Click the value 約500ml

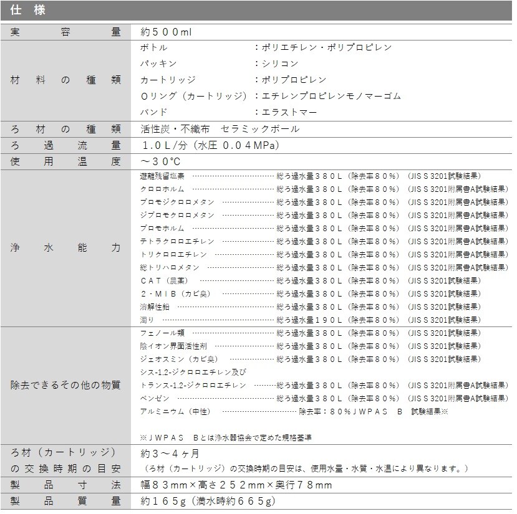pos(166,32)
